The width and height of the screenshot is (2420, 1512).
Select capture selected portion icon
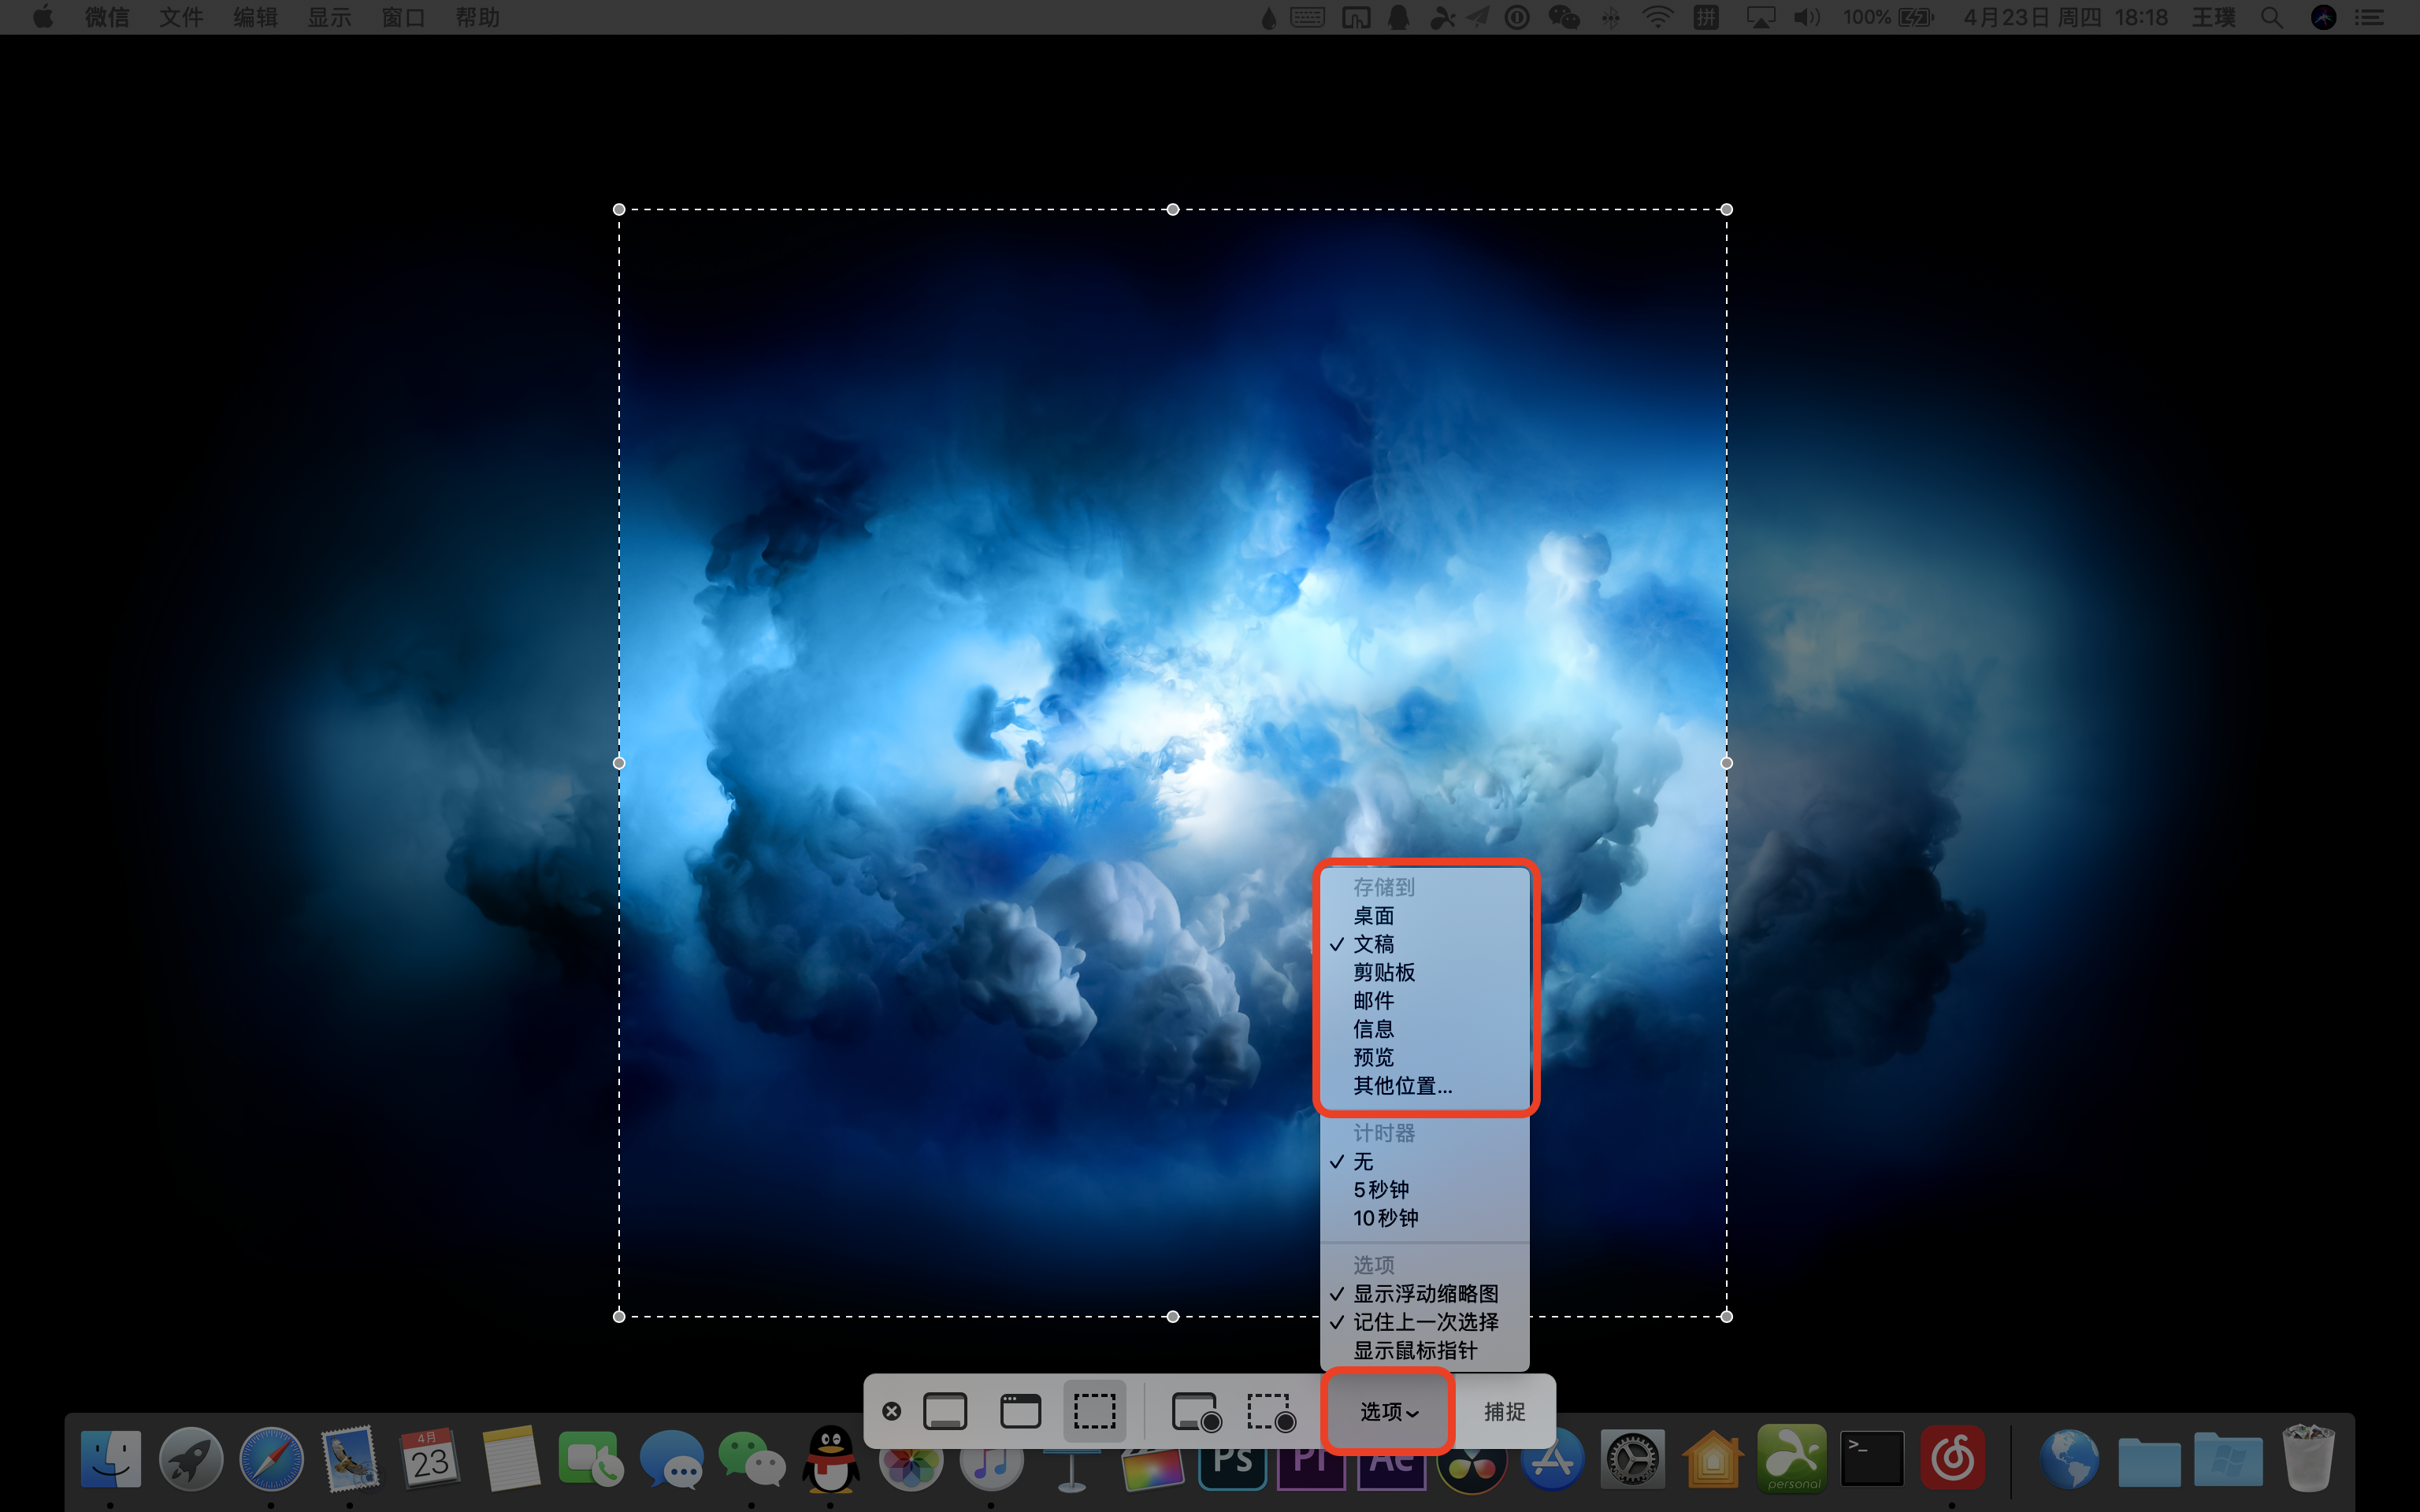point(1095,1411)
